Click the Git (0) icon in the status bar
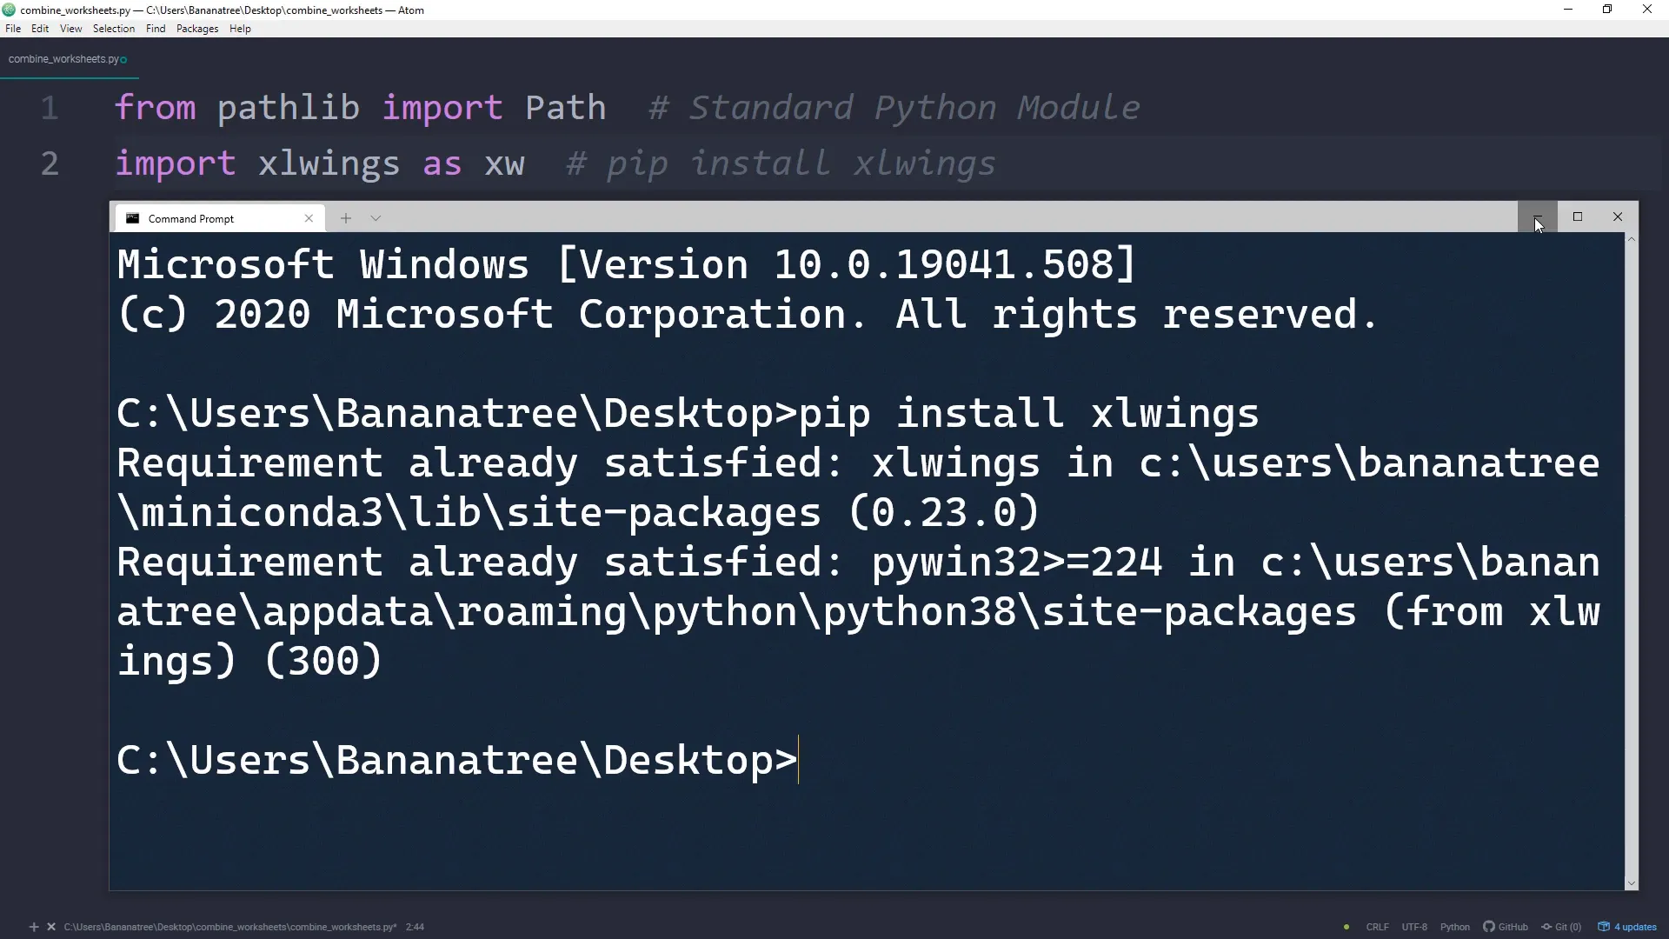This screenshot has width=1669, height=939. 1562,927
